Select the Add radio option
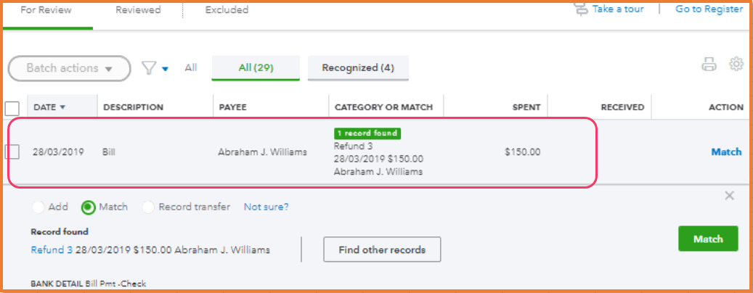The height and width of the screenshot is (293, 753). point(37,207)
